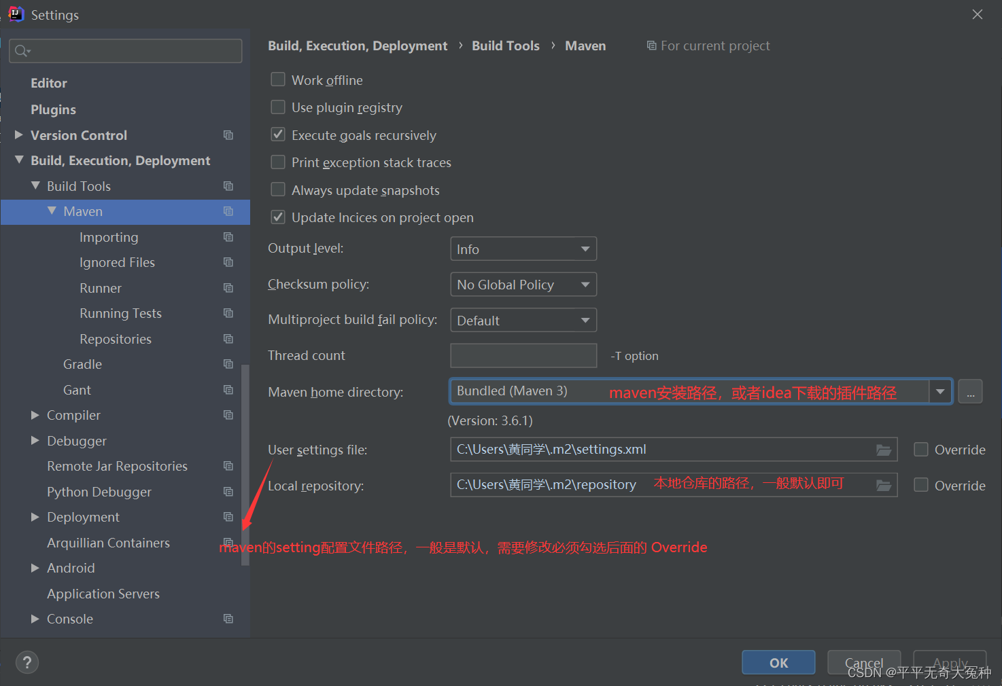This screenshot has height=686, width=1002.
Task: Close the Settings dialog
Action: tap(978, 14)
